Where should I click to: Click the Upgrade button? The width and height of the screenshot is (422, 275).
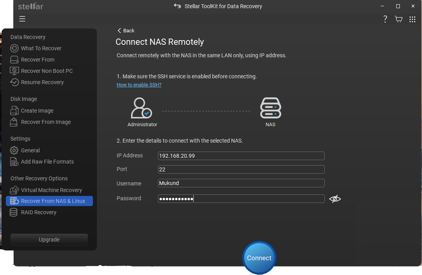click(49, 240)
